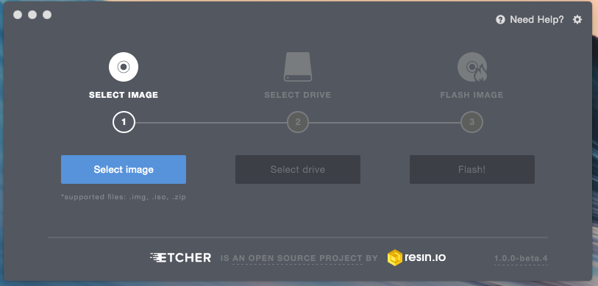Click the white disc Select Image icon
This screenshot has height=286, width=598.
[x=123, y=67]
